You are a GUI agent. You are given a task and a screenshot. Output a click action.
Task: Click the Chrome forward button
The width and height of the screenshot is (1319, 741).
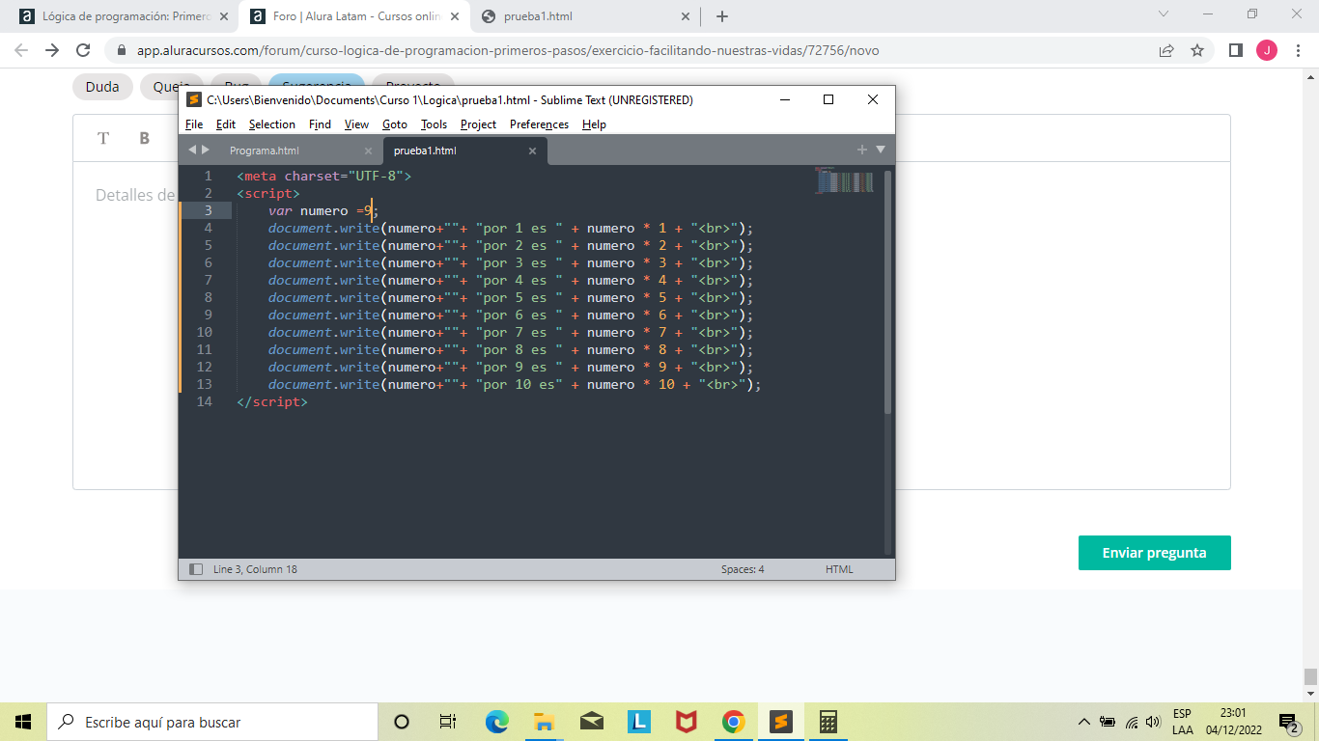click(52, 50)
